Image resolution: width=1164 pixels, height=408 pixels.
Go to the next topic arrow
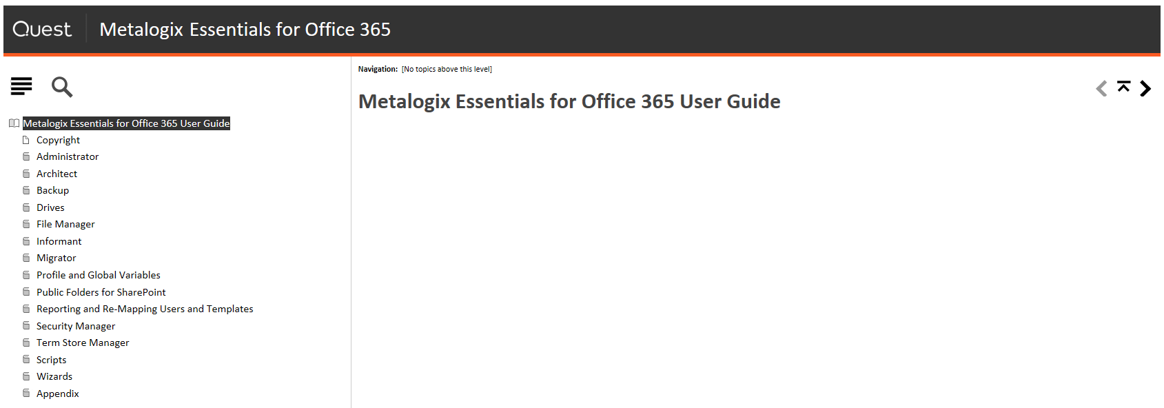click(x=1145, y=88)
